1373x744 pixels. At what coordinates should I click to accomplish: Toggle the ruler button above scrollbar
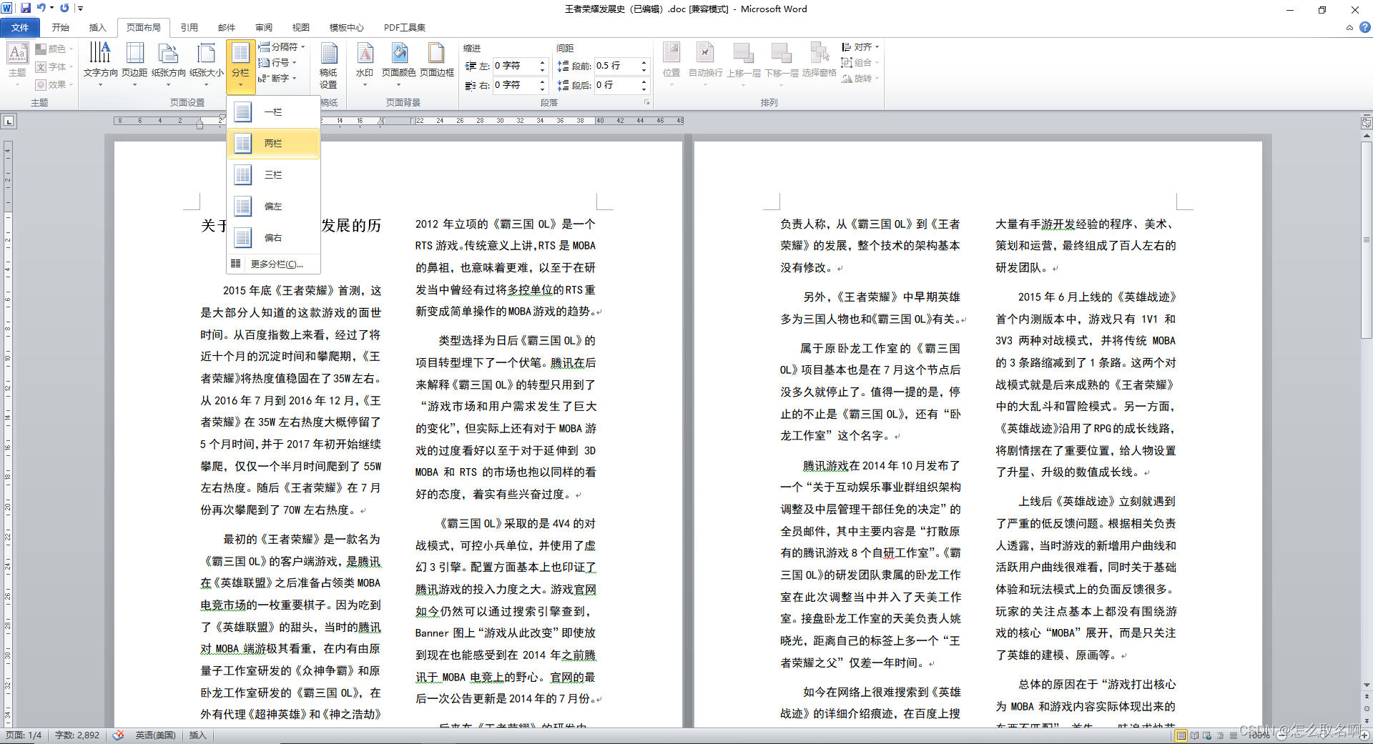point(1367,123)
